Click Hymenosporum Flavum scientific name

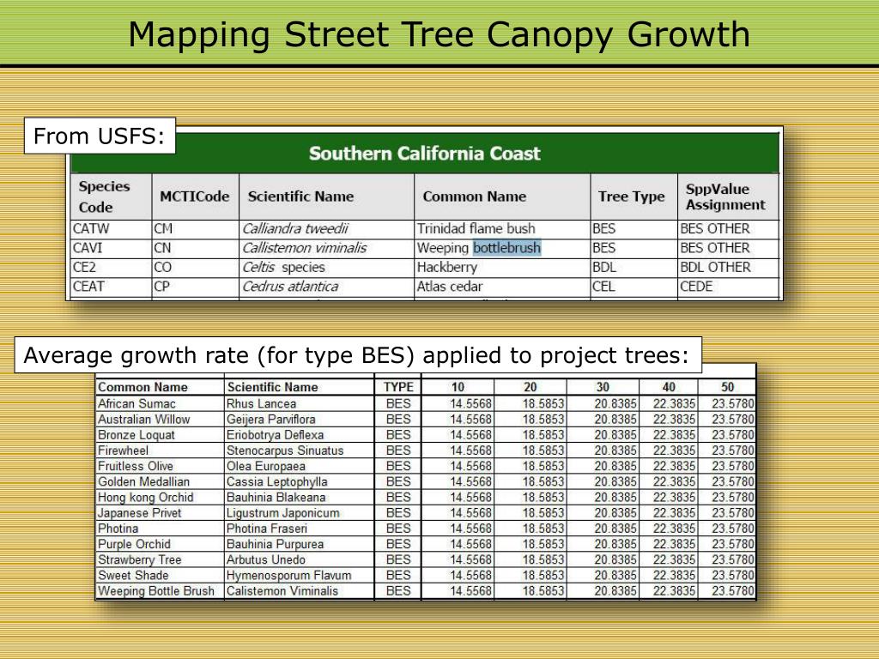tap(288, 576)
